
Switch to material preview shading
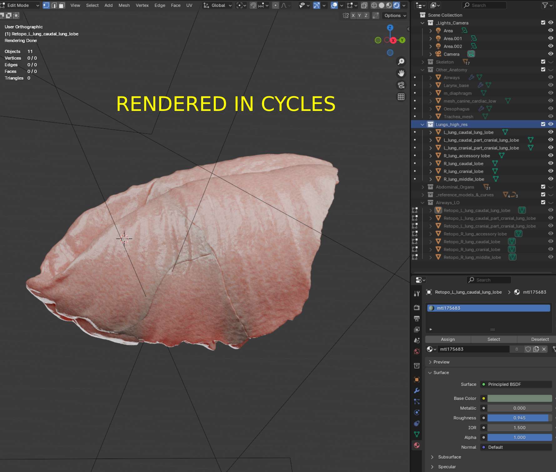tap(389, 5)
